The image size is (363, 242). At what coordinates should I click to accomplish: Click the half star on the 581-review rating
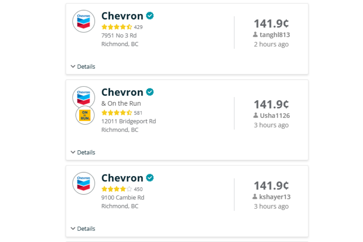point(129,112)
